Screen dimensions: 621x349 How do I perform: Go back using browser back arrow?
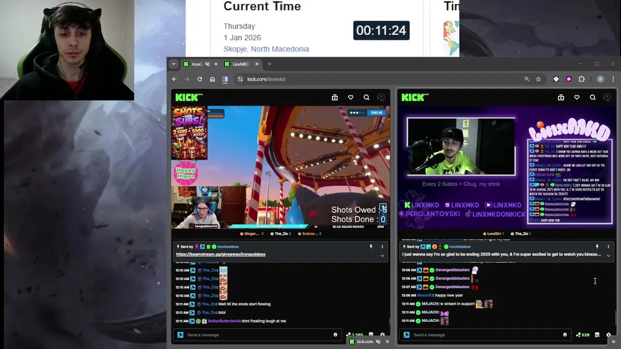pyautogui.click(x=175, y=79)
